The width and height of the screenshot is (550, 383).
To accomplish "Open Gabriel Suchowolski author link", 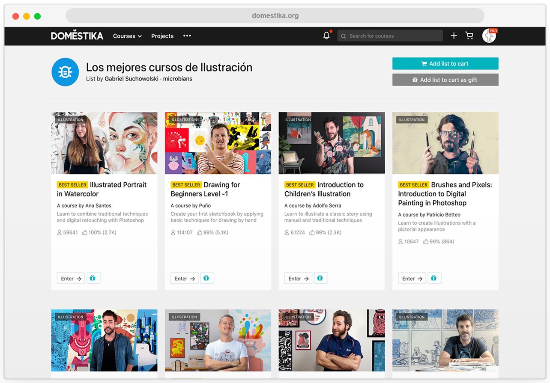I will pyautogui.click(x=131, y=79).
